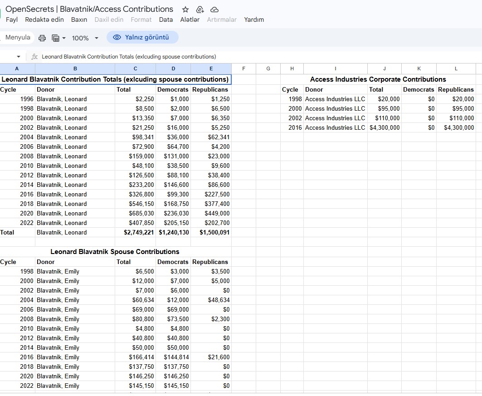Select column B header
The height and width of the screenshot is (396, 482).
click(75, 68)
